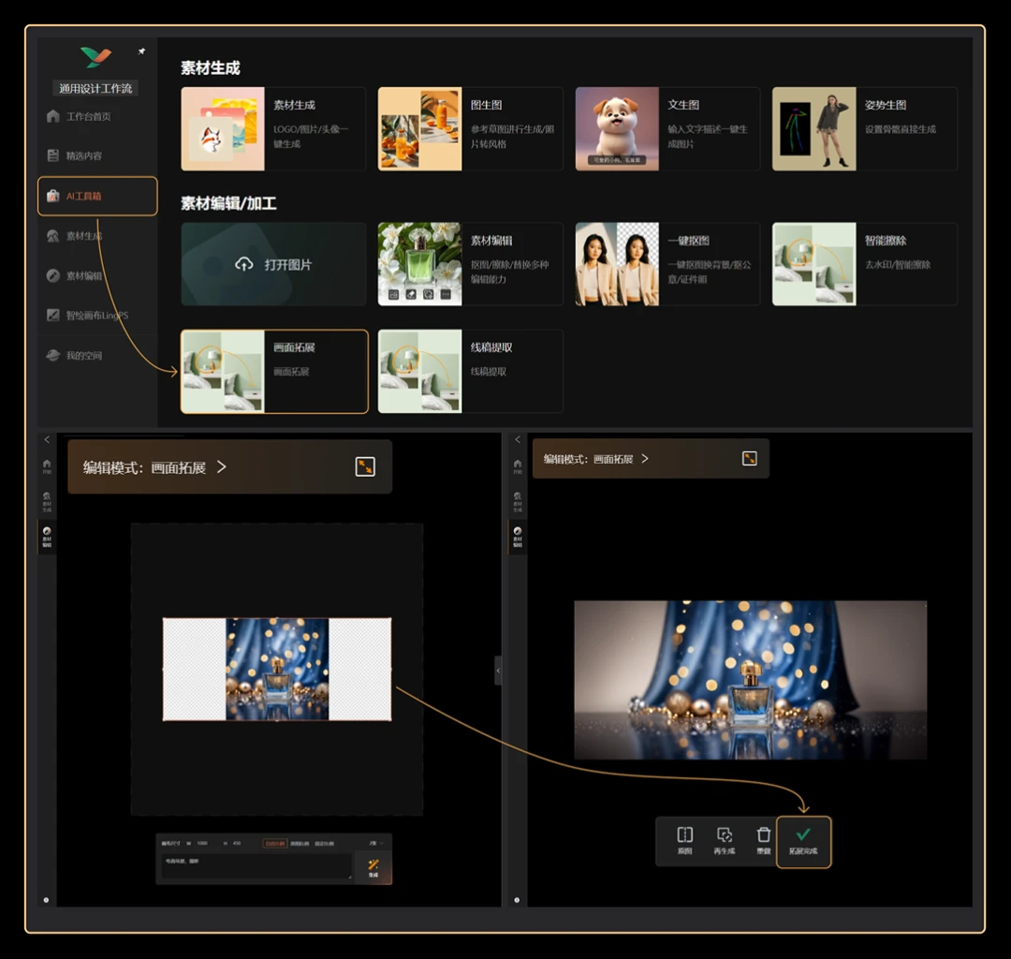1011x959 pixels.
Task: Open AI工具箱 in the sidebar
Action: coord(97,196)
